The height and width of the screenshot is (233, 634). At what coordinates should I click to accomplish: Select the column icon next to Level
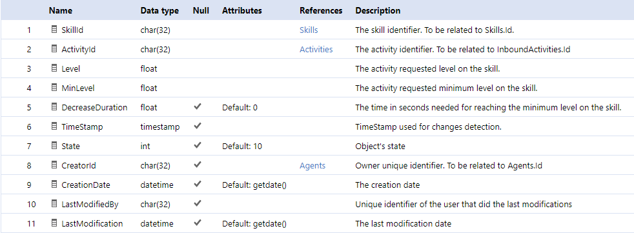click(x=54, y=68)
